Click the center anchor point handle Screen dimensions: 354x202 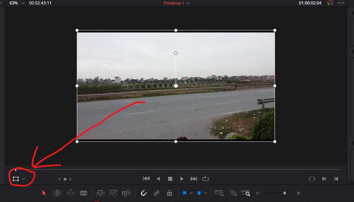point(176,86)
